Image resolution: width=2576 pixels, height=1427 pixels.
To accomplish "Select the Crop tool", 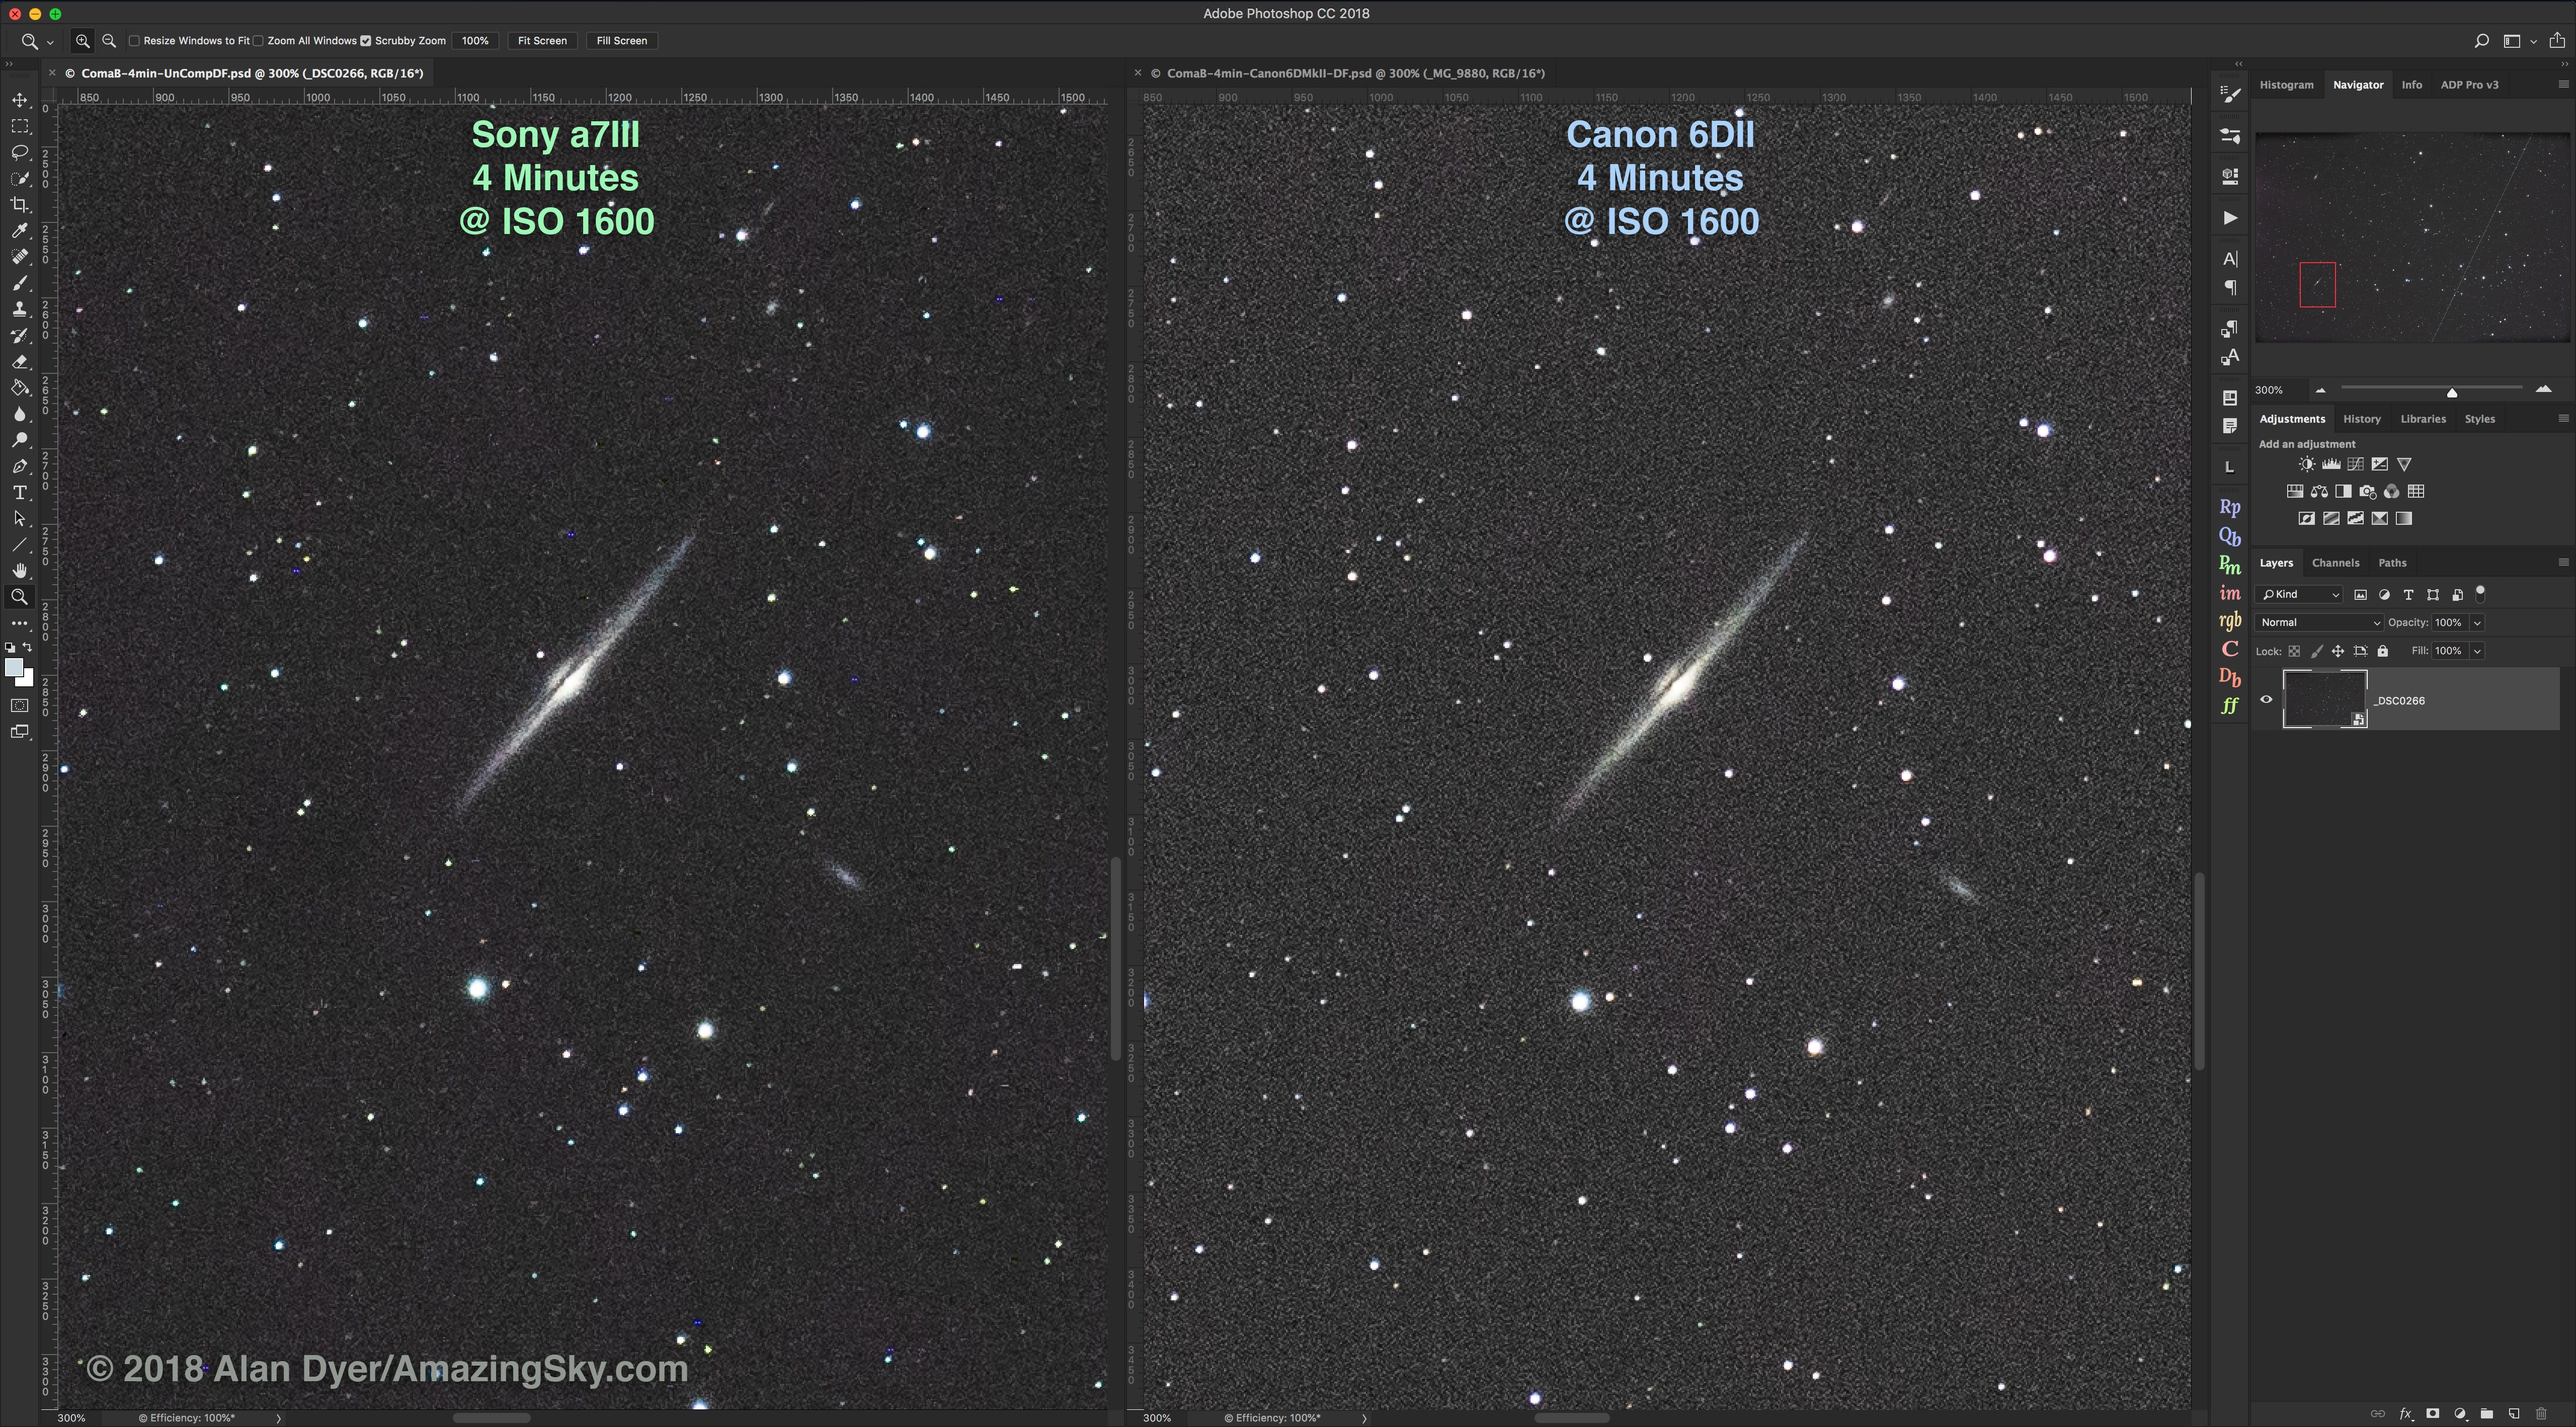I will click(20, 204).
